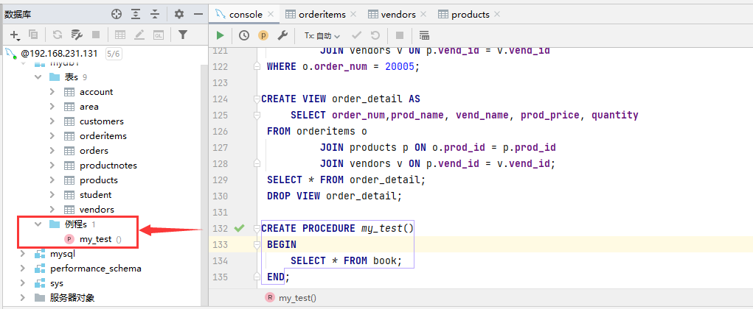753x309 pixels.
Task: Click the cancel running statements icon
Action: (x=399, y=35)
